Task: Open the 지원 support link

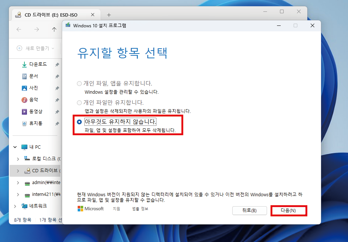Action: click(116, 208)
